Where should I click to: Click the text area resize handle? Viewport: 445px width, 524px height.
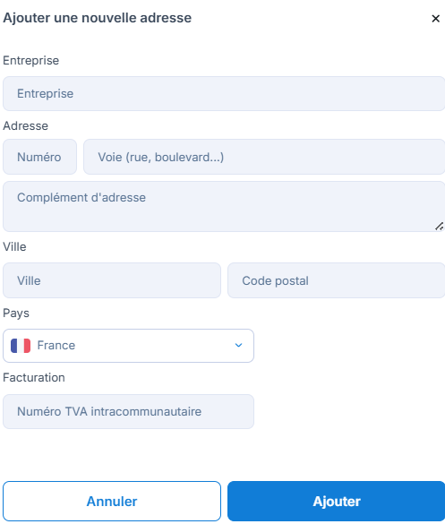coord(440,227)
